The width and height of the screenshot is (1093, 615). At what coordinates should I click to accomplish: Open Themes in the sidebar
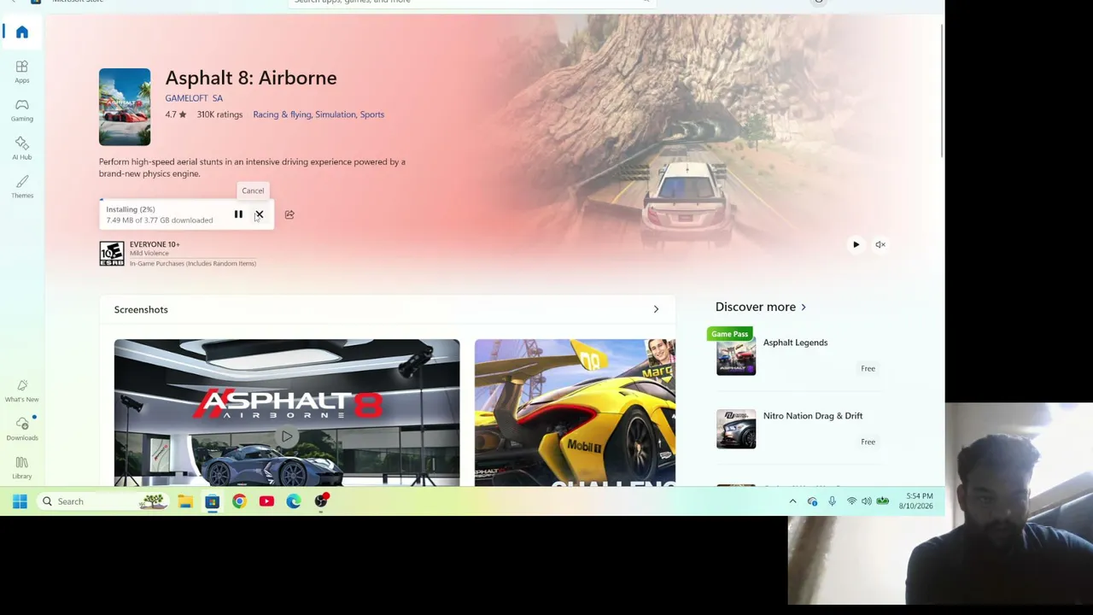pos(22,186)
